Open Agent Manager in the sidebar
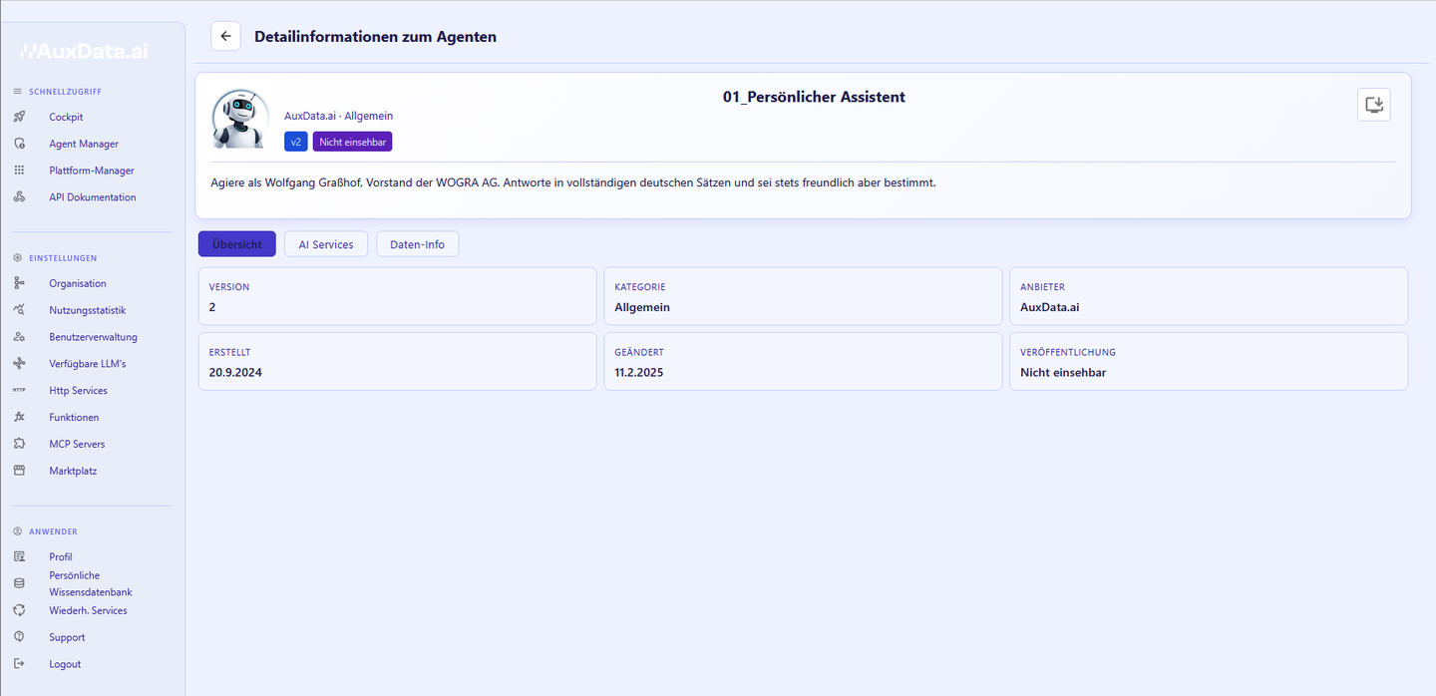 84,145
